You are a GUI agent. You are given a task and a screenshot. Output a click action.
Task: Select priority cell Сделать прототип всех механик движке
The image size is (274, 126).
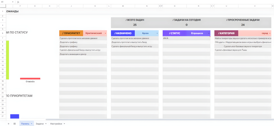click(x=83, y=38)
